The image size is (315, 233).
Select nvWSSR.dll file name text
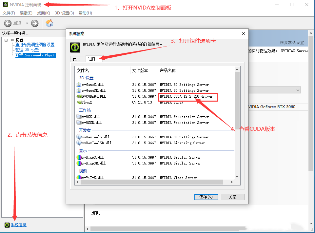92,123
